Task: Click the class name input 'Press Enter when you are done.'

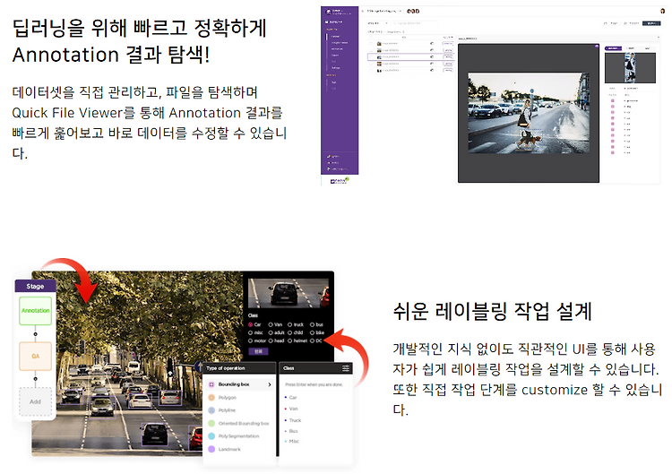Action: pos(314,384)
